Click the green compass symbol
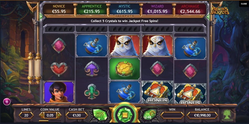The image size is (249, 124). click(125, 69)
